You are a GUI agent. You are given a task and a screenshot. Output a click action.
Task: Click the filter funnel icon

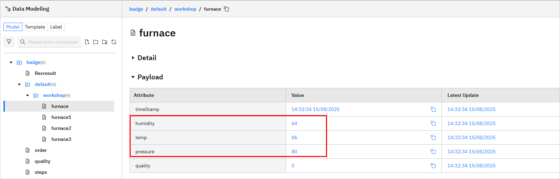[9, 42]
